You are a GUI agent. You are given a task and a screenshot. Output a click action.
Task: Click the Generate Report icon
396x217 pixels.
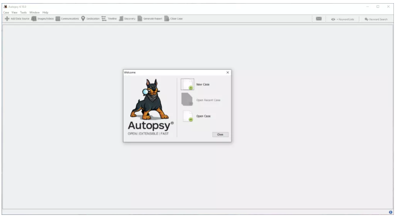click(140, 19)
